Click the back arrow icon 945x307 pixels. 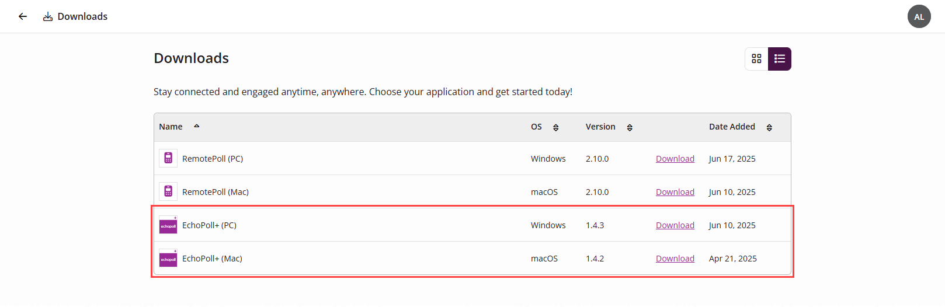23,16
